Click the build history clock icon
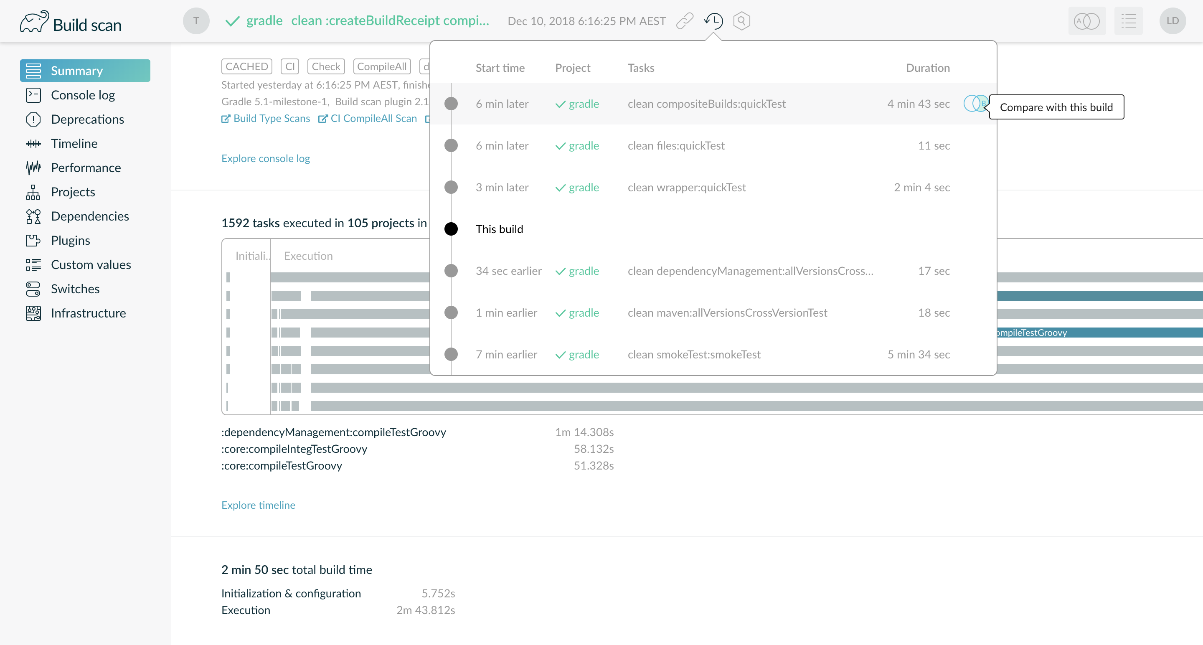 point(713,21)
